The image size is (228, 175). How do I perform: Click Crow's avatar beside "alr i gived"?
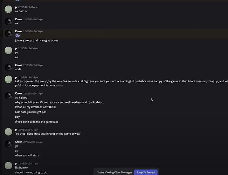[x=8, y=96]
